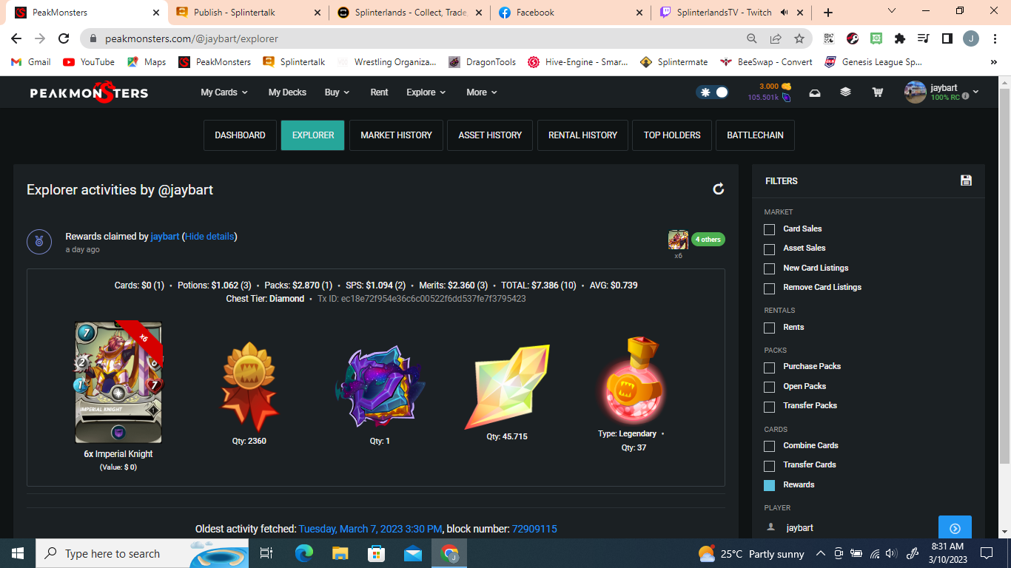The image size is (1011, 568).
Task: Open the Hive Keychain extension
Action: click(853, 38)
